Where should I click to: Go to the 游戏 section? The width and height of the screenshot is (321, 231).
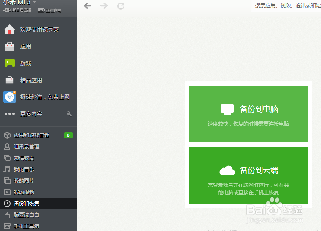[26, 63]
